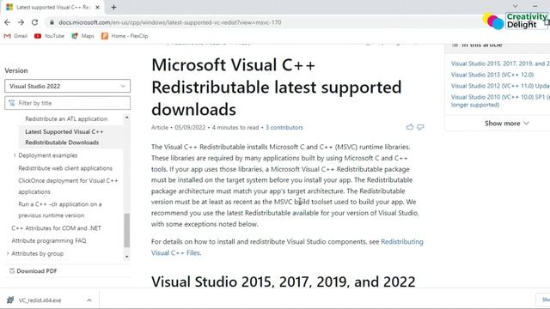Screen dimensions: 550x309
Task: Open Attribute programming FAQ page
Action: pyautogui.click(x=49, y=240)
